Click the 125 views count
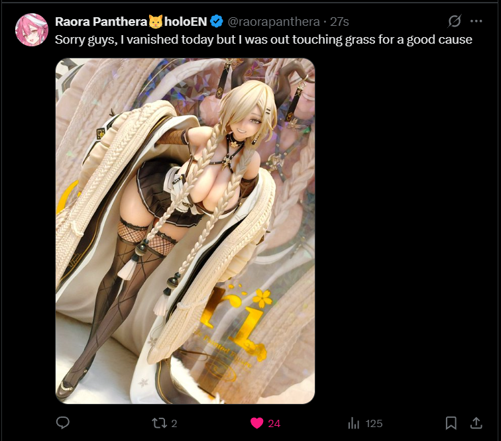The height and width of the screenshot is (441, 501). pos(374,423)
